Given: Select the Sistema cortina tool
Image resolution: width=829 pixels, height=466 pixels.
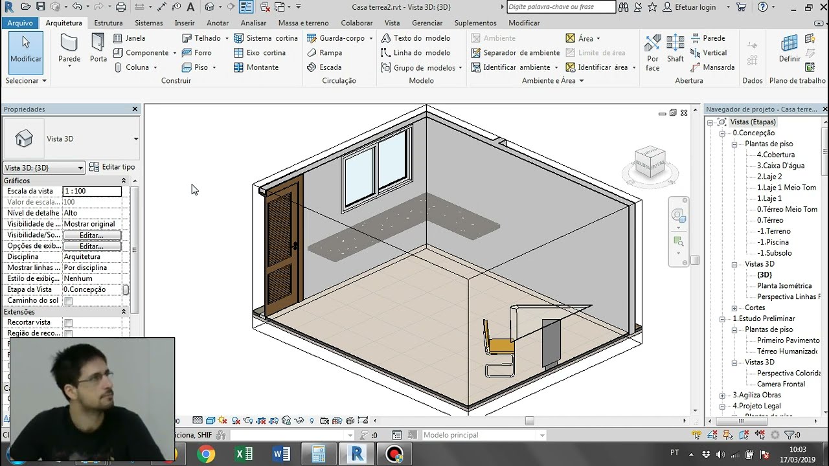Looking at the screenshot, I should click(x=266, y=38).
